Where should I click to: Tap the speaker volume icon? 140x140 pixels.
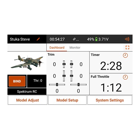pyautogui.click(x=127, y=39)
